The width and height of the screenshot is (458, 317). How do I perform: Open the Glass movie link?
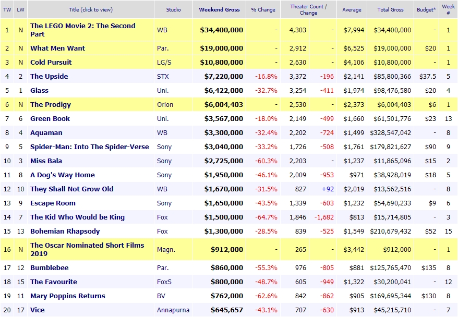click(x=39, y=90)
